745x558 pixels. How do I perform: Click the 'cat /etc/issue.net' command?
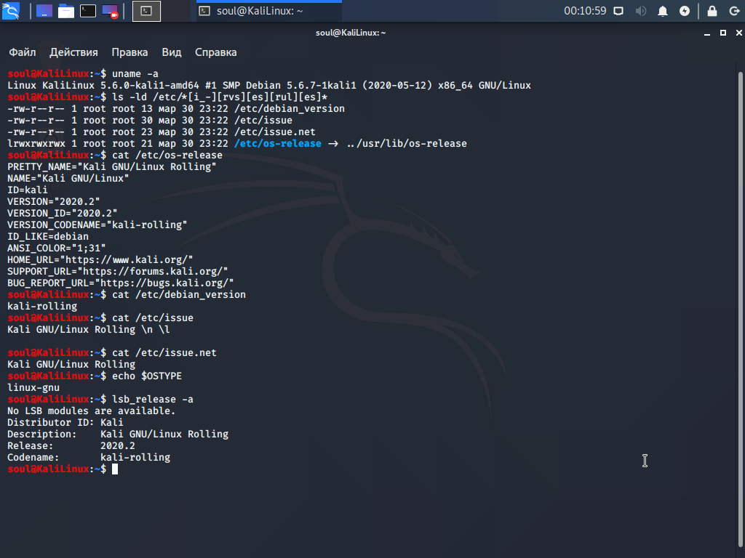(x=164, y=352)
